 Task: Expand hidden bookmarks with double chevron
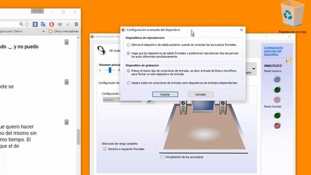(43, 31)
